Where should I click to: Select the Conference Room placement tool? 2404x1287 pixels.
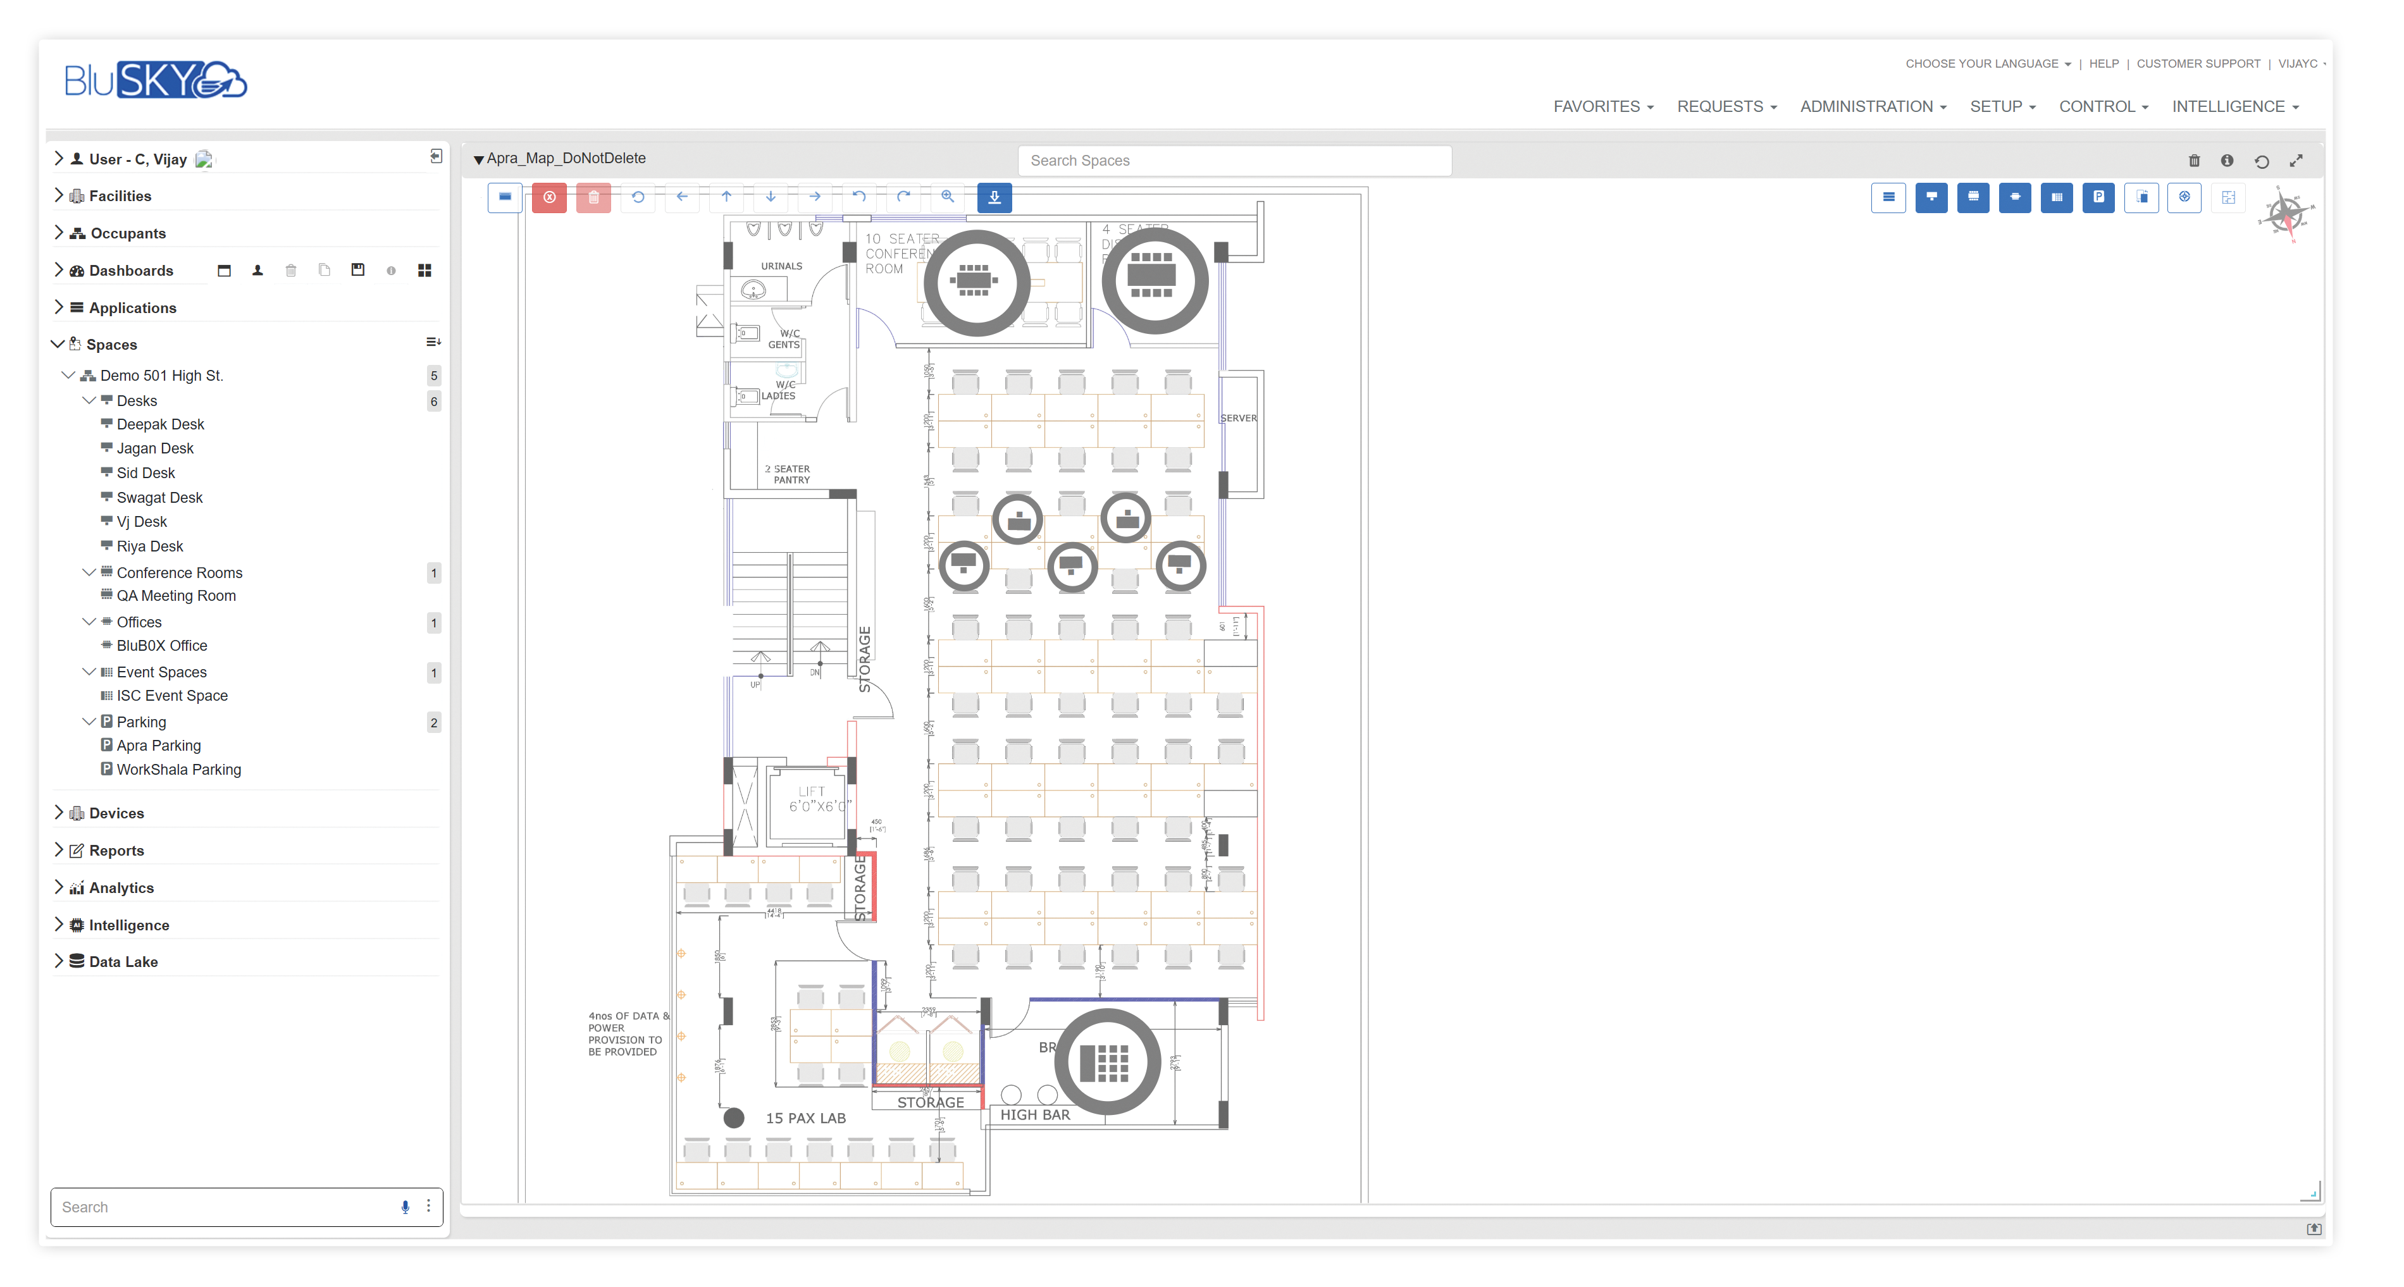1973,197
